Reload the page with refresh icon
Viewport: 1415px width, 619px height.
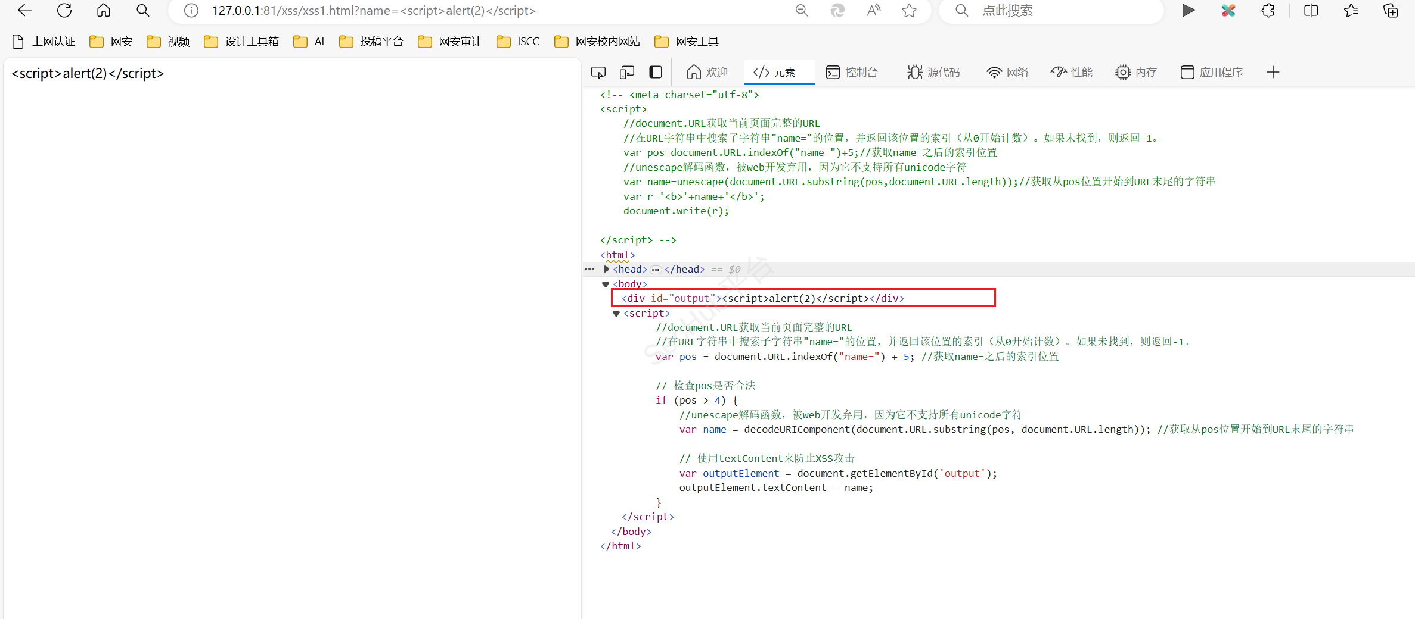pyautogui.click(x=64, y=10)
